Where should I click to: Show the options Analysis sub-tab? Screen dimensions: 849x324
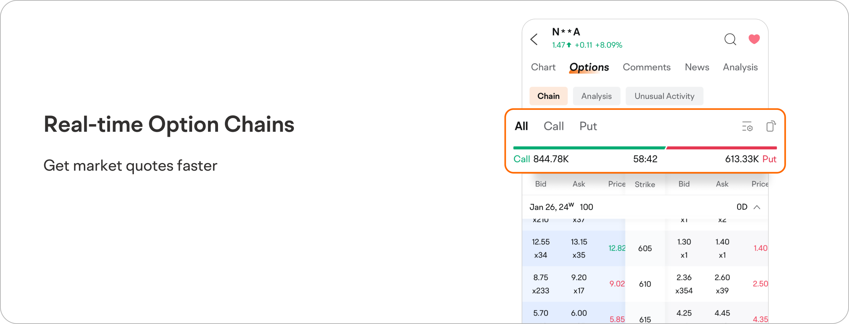[x=596, y=96]
